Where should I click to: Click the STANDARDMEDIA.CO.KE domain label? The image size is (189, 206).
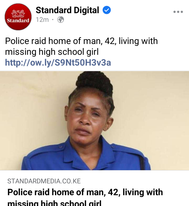pos(44,181)
